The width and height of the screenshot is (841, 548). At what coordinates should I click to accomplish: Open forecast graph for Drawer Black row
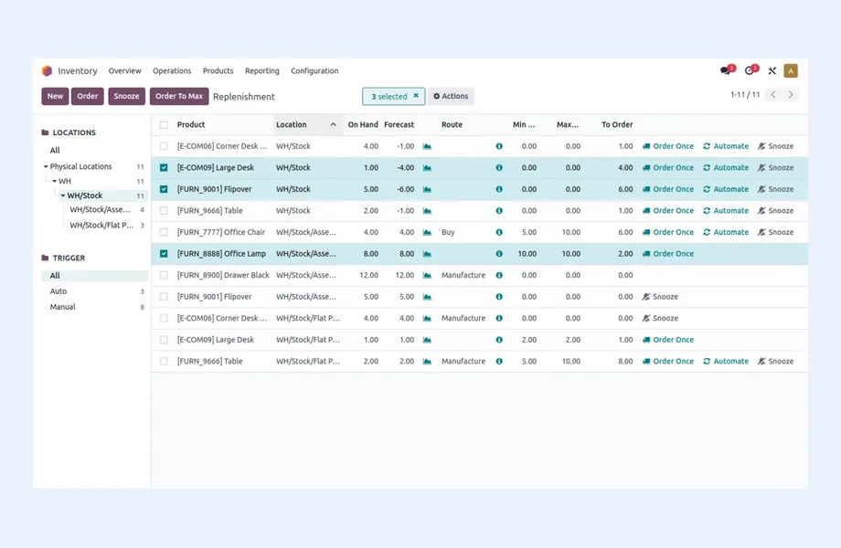427,275
